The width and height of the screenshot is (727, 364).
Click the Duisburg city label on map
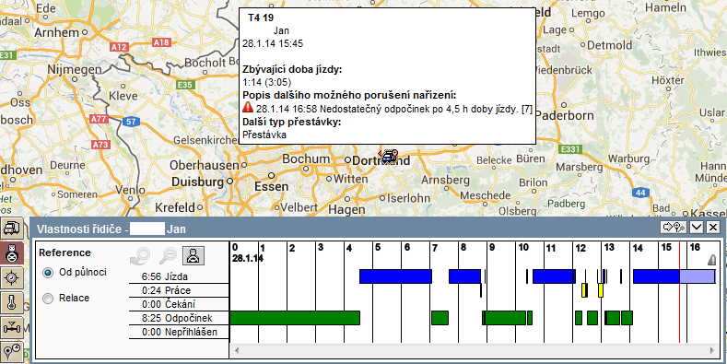198,182
